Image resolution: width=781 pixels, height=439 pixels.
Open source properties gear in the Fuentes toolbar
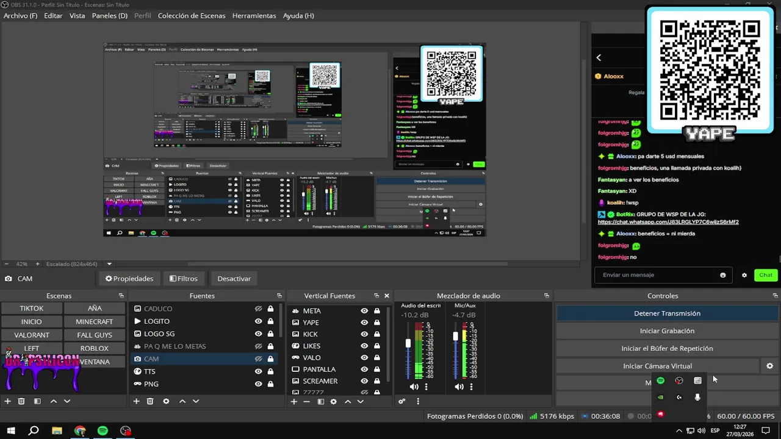(x=166, y=401)
